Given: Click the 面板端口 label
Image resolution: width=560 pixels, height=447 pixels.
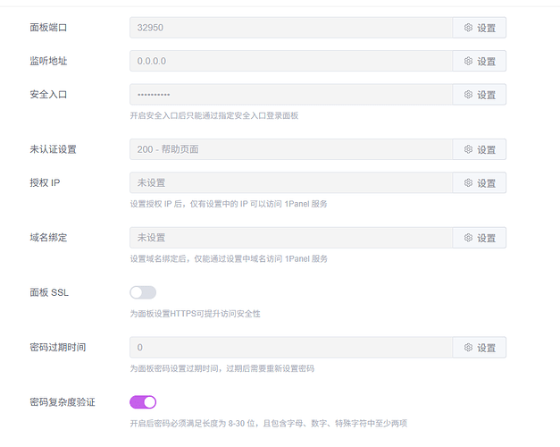Looking at the screenshot, I should tap(48, 28).
